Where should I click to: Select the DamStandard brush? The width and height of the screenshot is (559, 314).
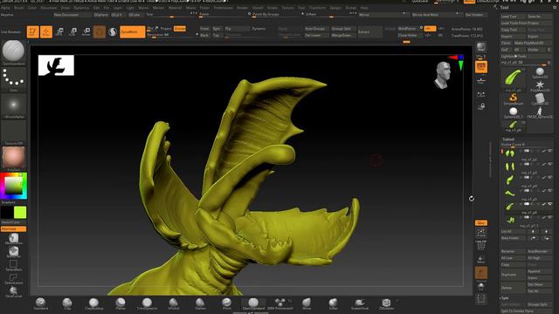click(253, 304)
